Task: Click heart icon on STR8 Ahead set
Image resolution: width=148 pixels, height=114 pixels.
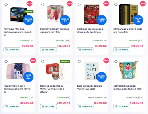Action: pos(116,5)
